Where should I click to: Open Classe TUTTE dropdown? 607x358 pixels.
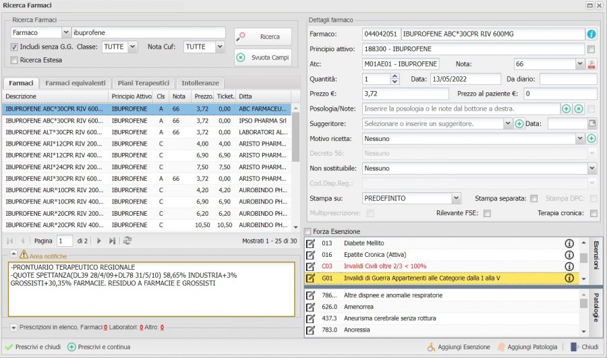coord(132,47)
